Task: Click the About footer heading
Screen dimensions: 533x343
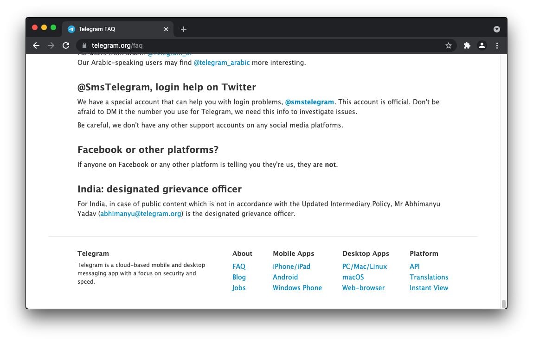Action: click(242, 254)
